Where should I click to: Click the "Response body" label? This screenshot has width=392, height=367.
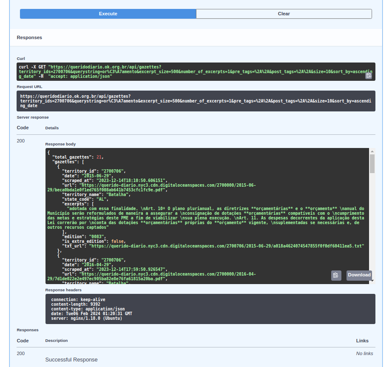click(x=60, y=144)
